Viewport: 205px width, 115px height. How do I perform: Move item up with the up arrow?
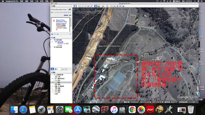click(63, 69)
